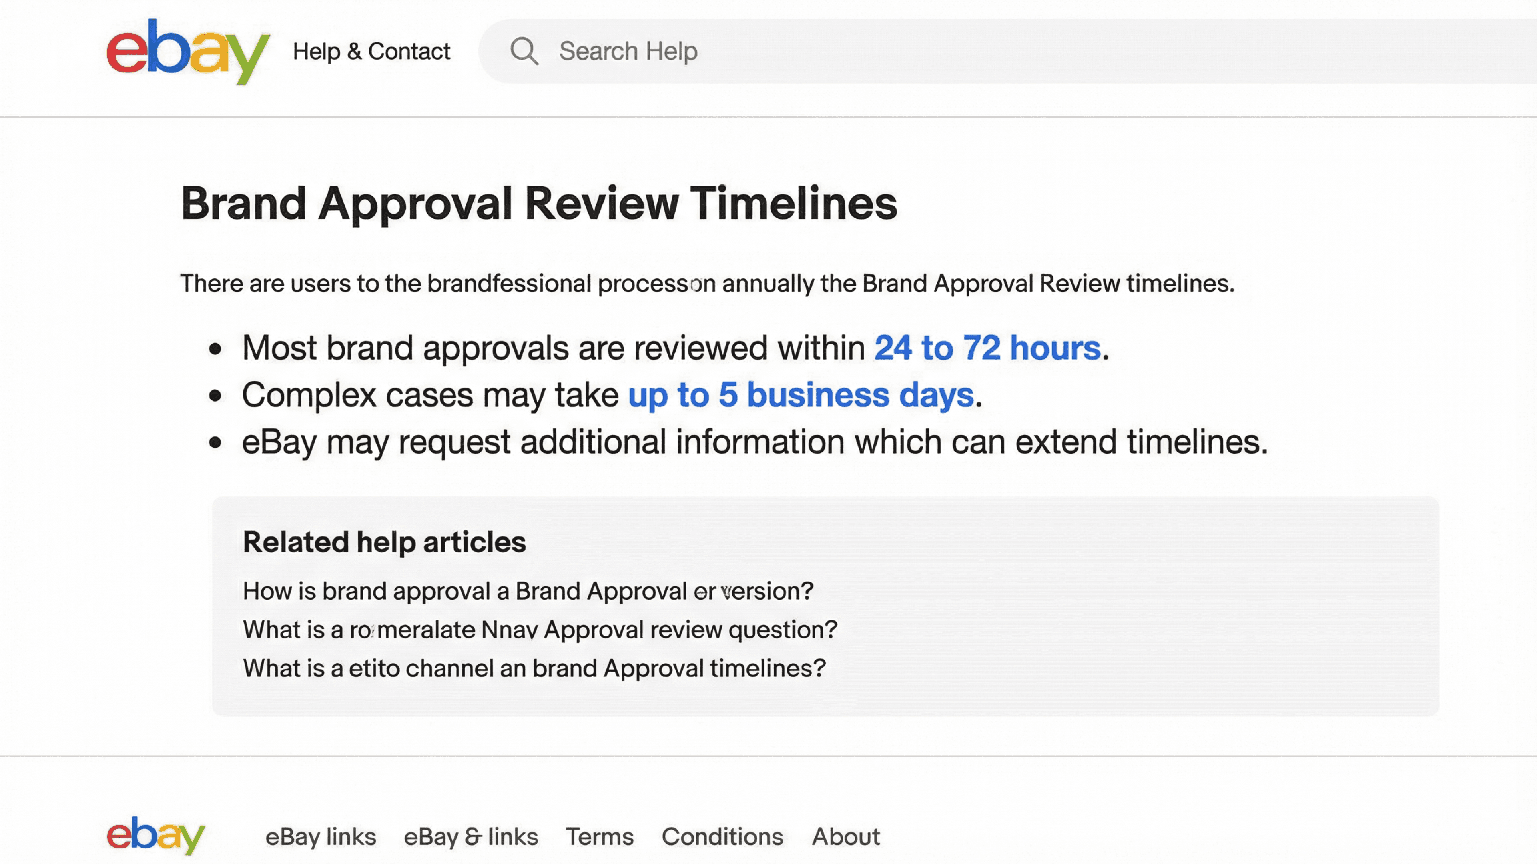Open article about Brand Approval version
1537x864 pixels.
point(528,591)
